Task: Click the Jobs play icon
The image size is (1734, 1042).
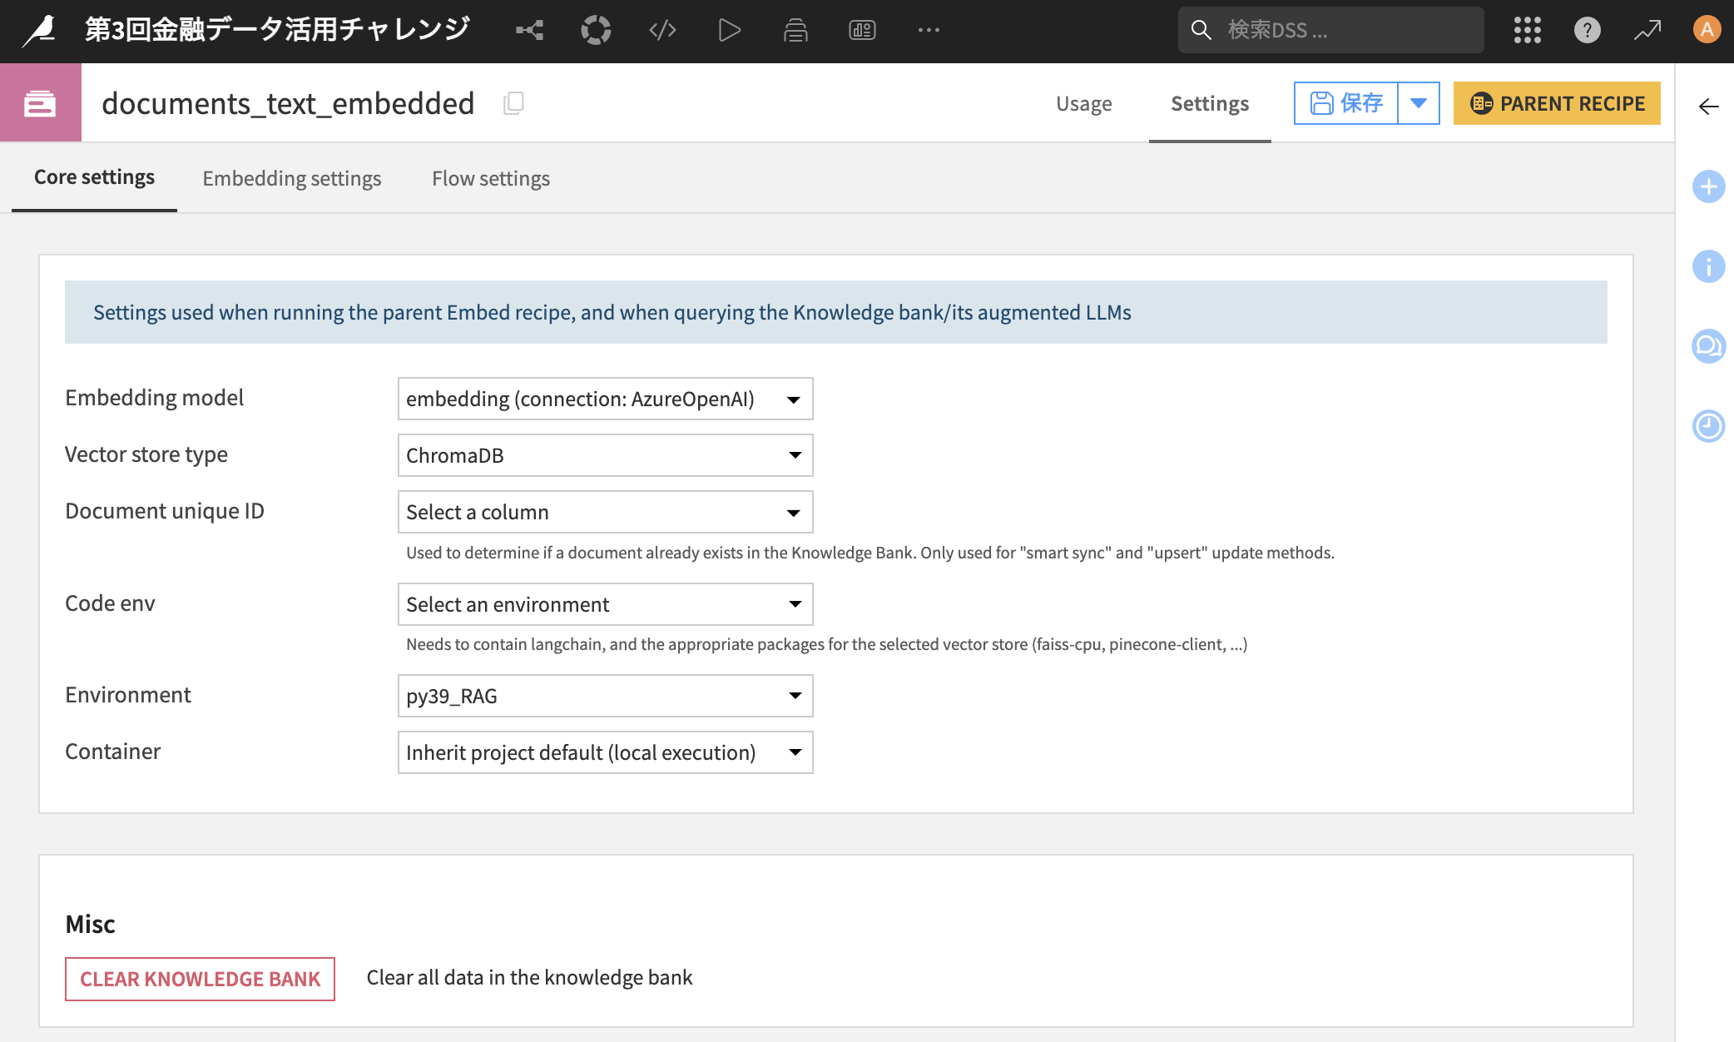Action: [729, 31]
